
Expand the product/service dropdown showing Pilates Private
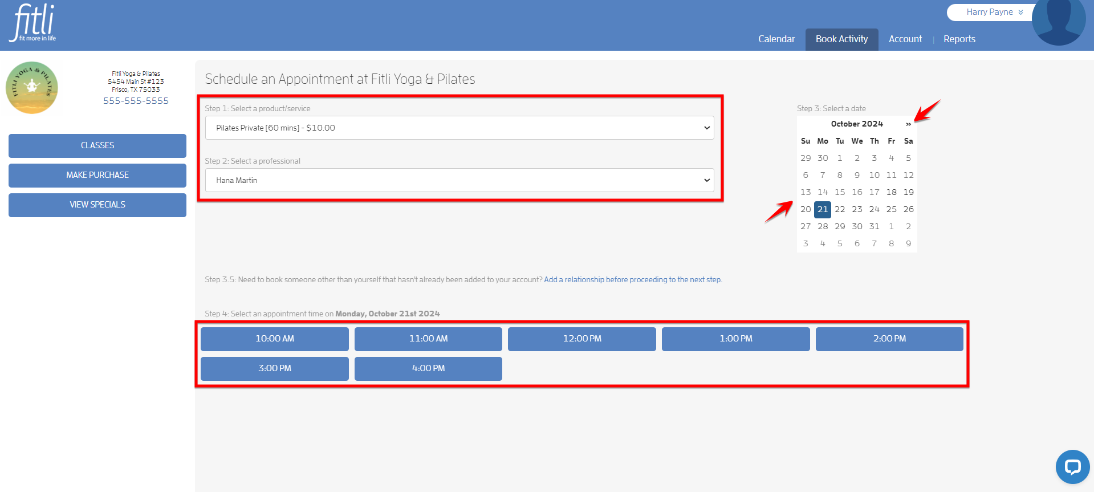point(459,128)
